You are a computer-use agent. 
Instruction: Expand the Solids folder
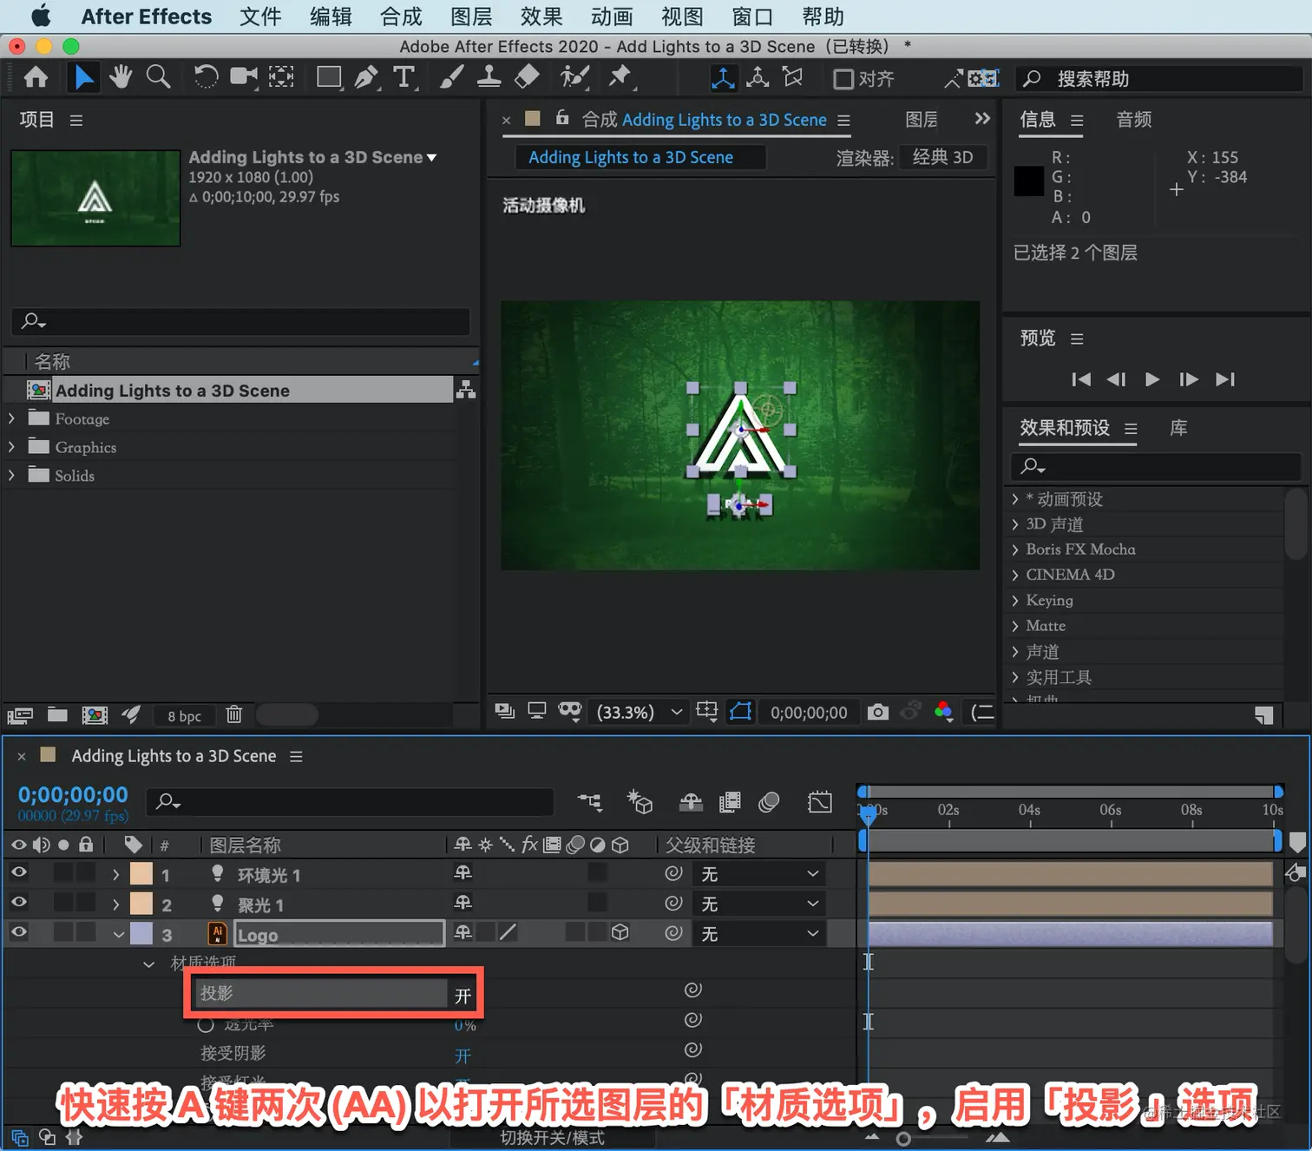[x=11, y=475]
